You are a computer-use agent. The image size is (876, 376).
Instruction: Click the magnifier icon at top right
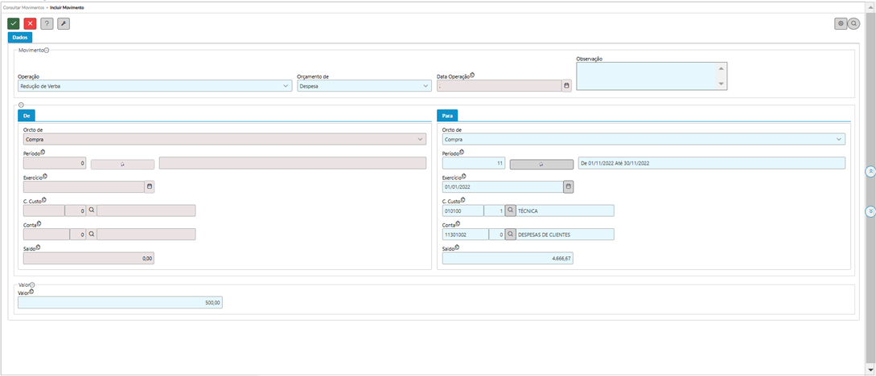[x=853, y=24]
